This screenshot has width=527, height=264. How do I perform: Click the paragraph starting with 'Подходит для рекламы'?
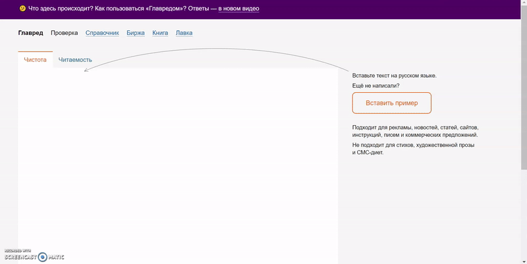click(416, 131)
